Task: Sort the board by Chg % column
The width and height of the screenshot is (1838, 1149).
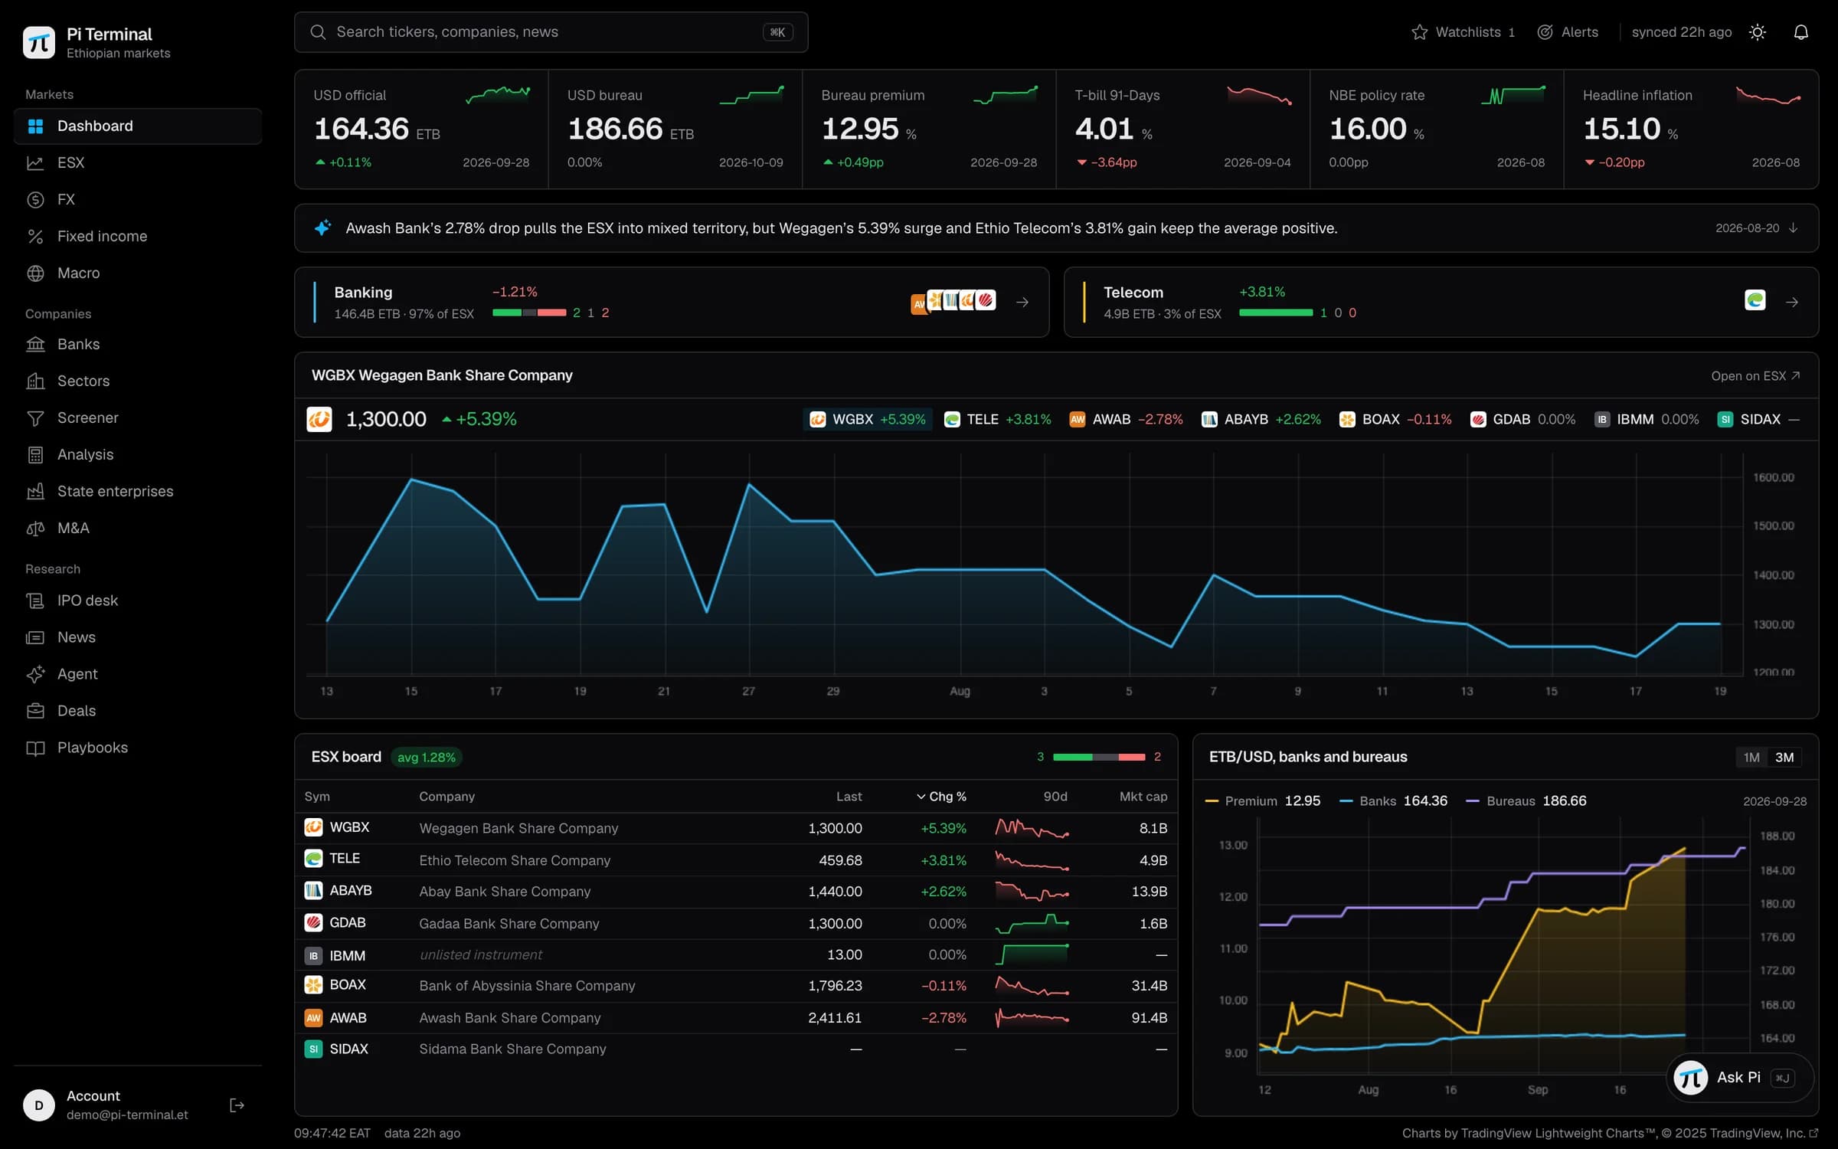Action: 941,797
